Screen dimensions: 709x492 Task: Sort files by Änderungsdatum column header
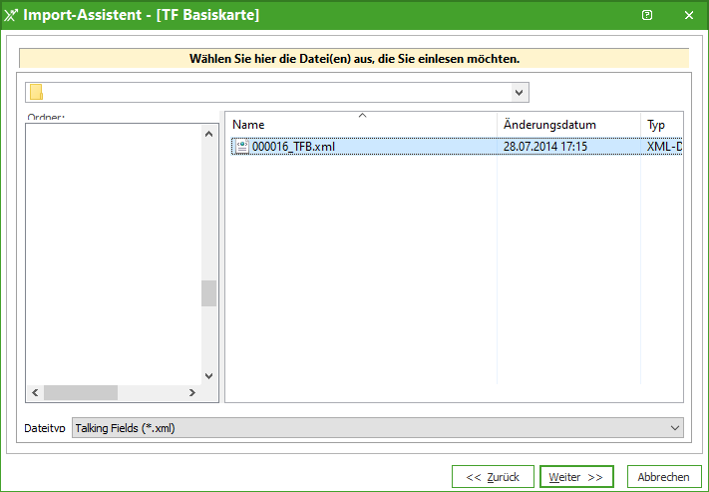tap(567, 125)
